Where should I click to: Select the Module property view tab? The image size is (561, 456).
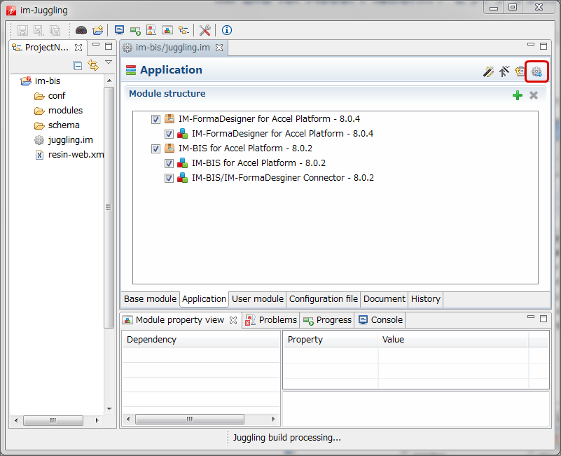[179, 320]
